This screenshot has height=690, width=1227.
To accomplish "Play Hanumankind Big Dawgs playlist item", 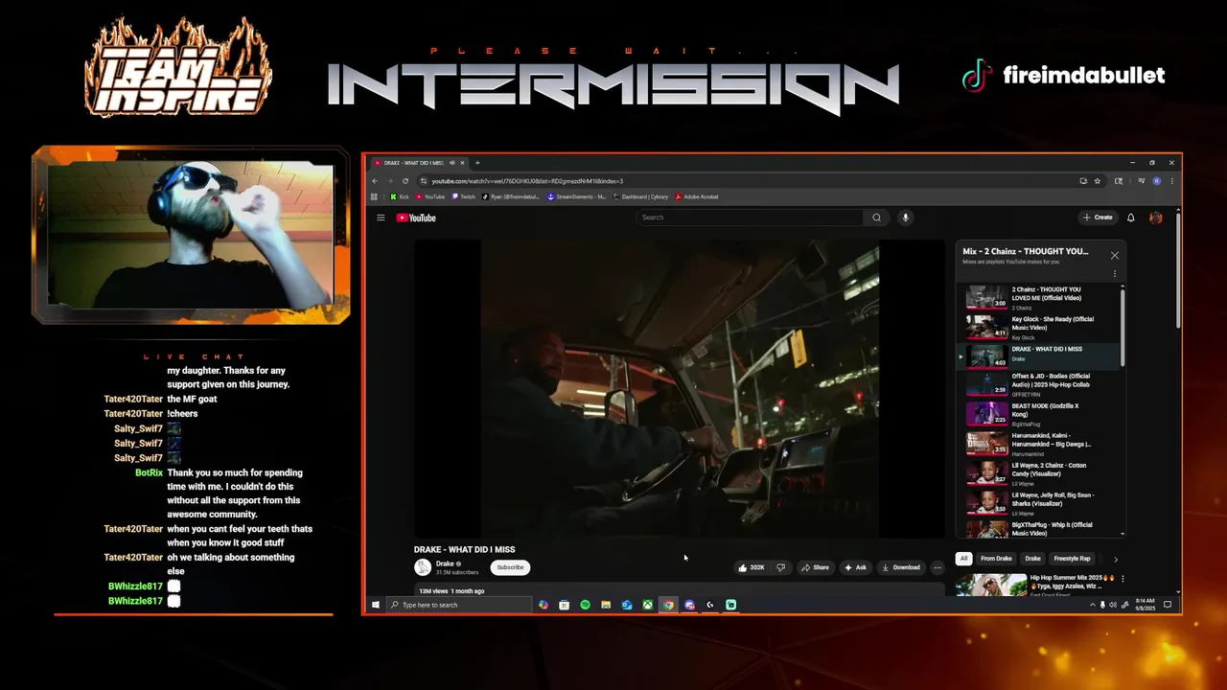I will coord(1039,444).
